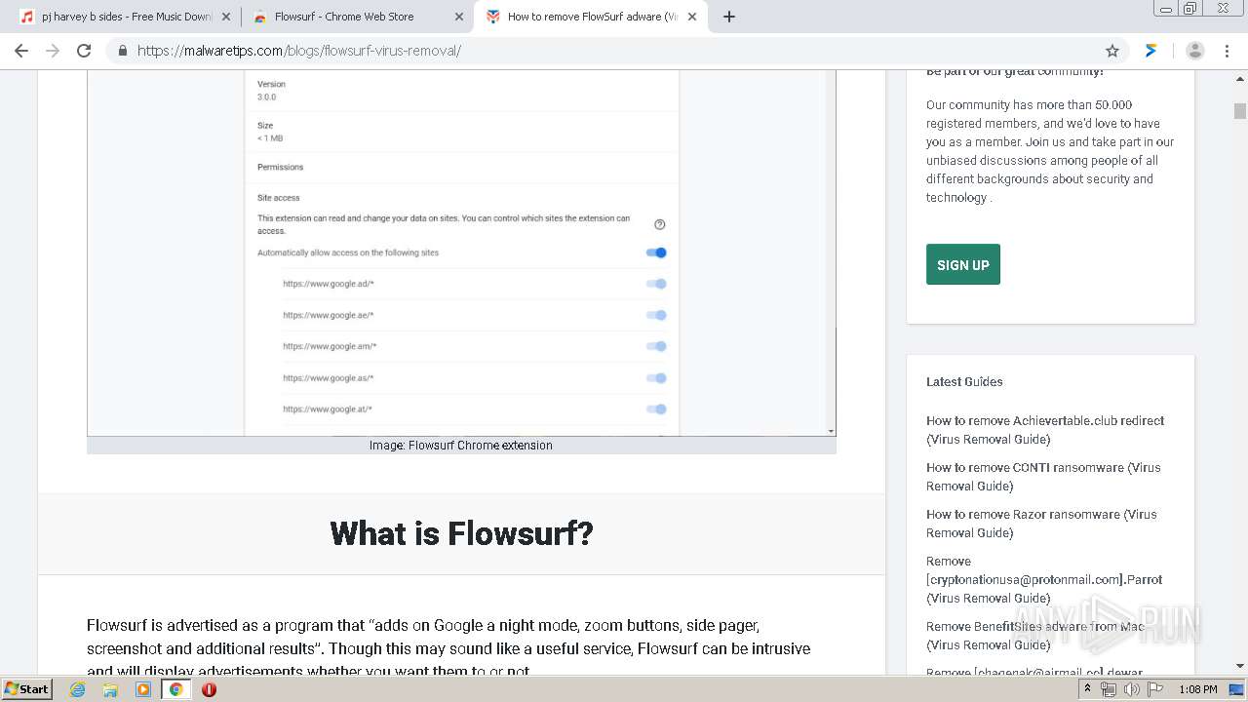1248x702 pixels.
Task: Open 'How to remove CONTI ransomware' guide
Action: coord(1043,477)
